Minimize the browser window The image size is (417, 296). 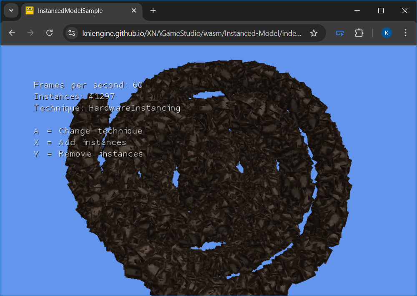tap(357, 11)
